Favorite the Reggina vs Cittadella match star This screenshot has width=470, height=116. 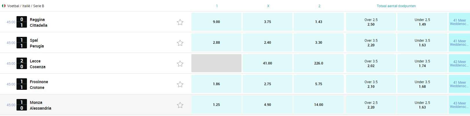[180, 22]
